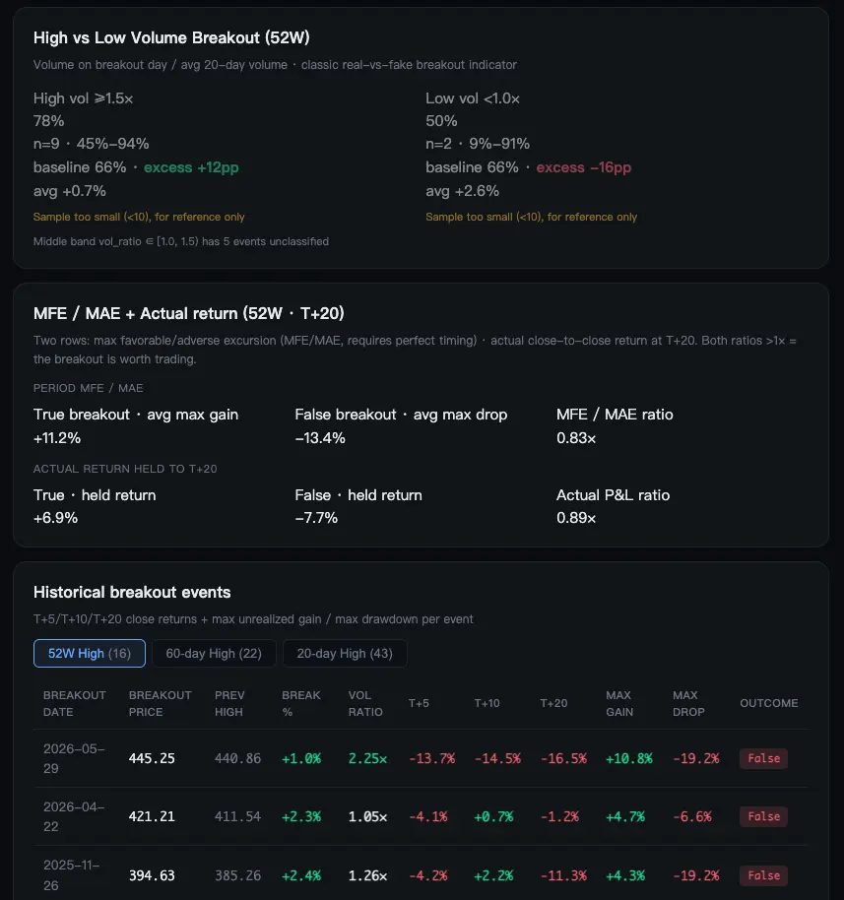Click the BREAKOUT DATE column header
This screenshot has height=900, width=844.
coord(75,703)
